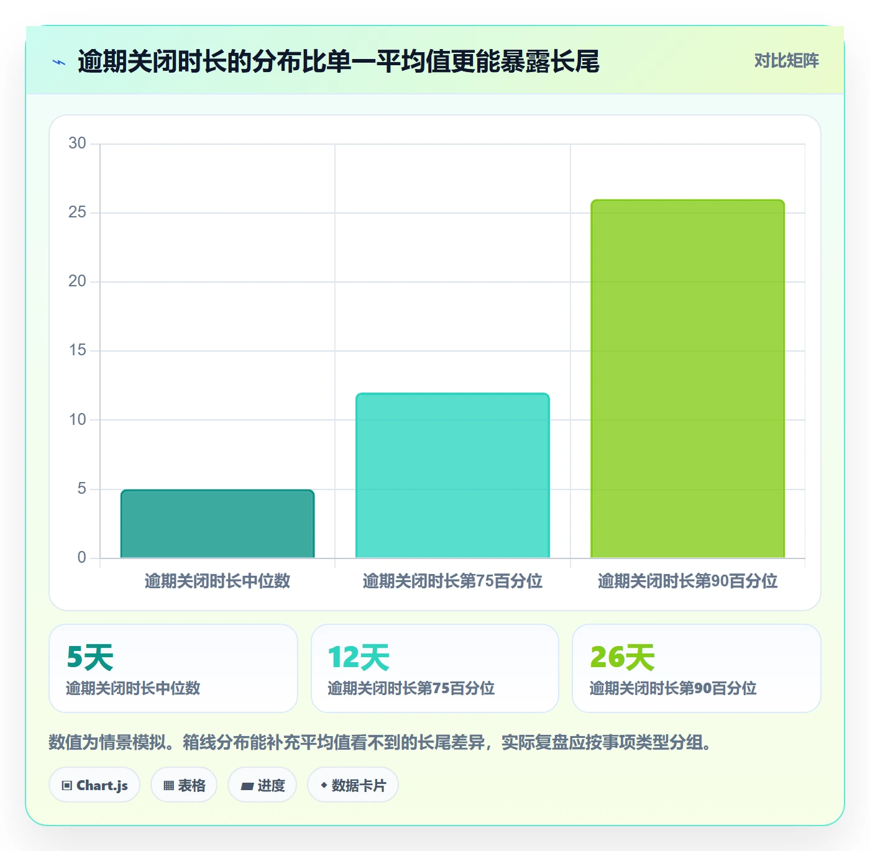Viewport: 870px width, 851px height.
Task: Click the y-axis value 10
Action: 77,420
